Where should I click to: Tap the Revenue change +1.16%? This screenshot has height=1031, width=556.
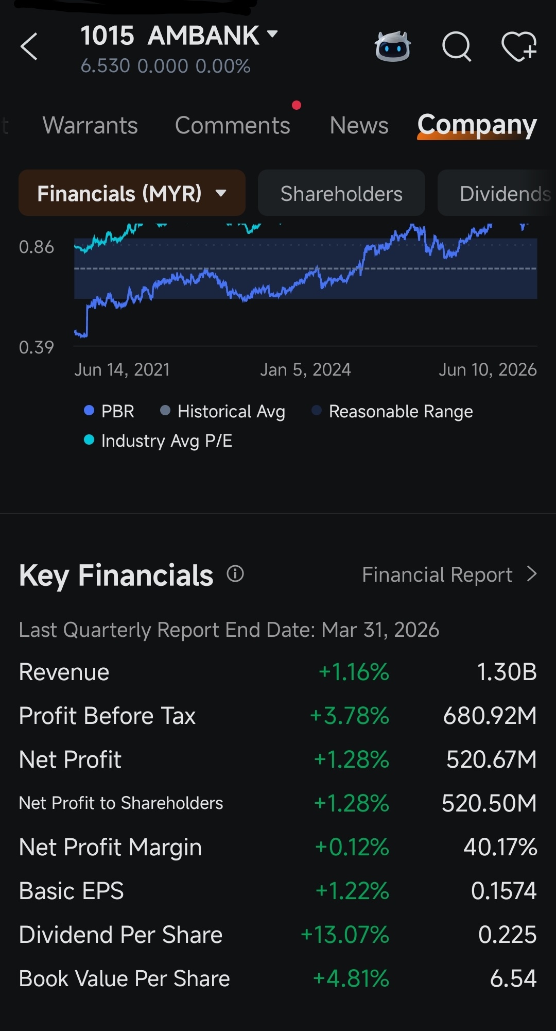tap(354, 672)
